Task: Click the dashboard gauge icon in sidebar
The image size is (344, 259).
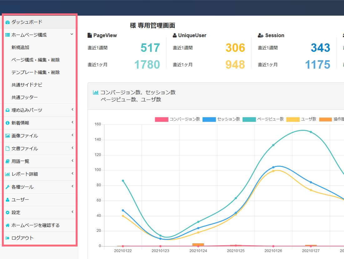Action: pyautogui.click(x=8, y=22)
